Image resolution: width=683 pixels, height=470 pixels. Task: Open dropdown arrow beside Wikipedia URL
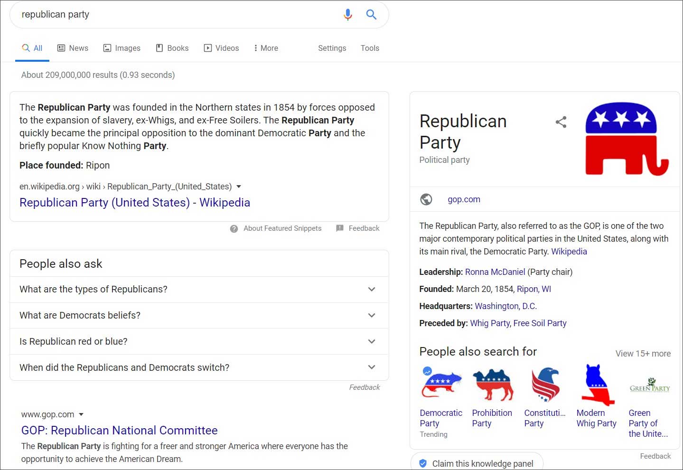(239, 187)
